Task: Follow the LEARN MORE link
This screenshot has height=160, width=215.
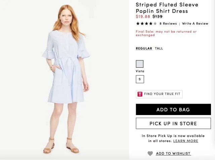Action: point(186,141)
